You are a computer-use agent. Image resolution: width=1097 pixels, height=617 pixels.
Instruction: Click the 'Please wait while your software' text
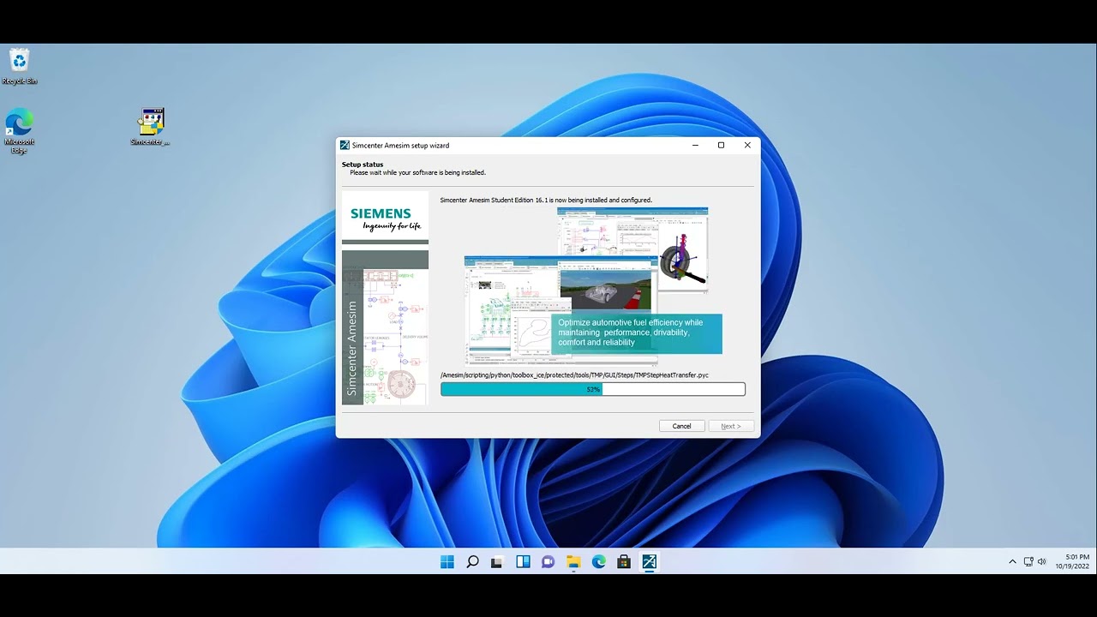click(417, 173)
